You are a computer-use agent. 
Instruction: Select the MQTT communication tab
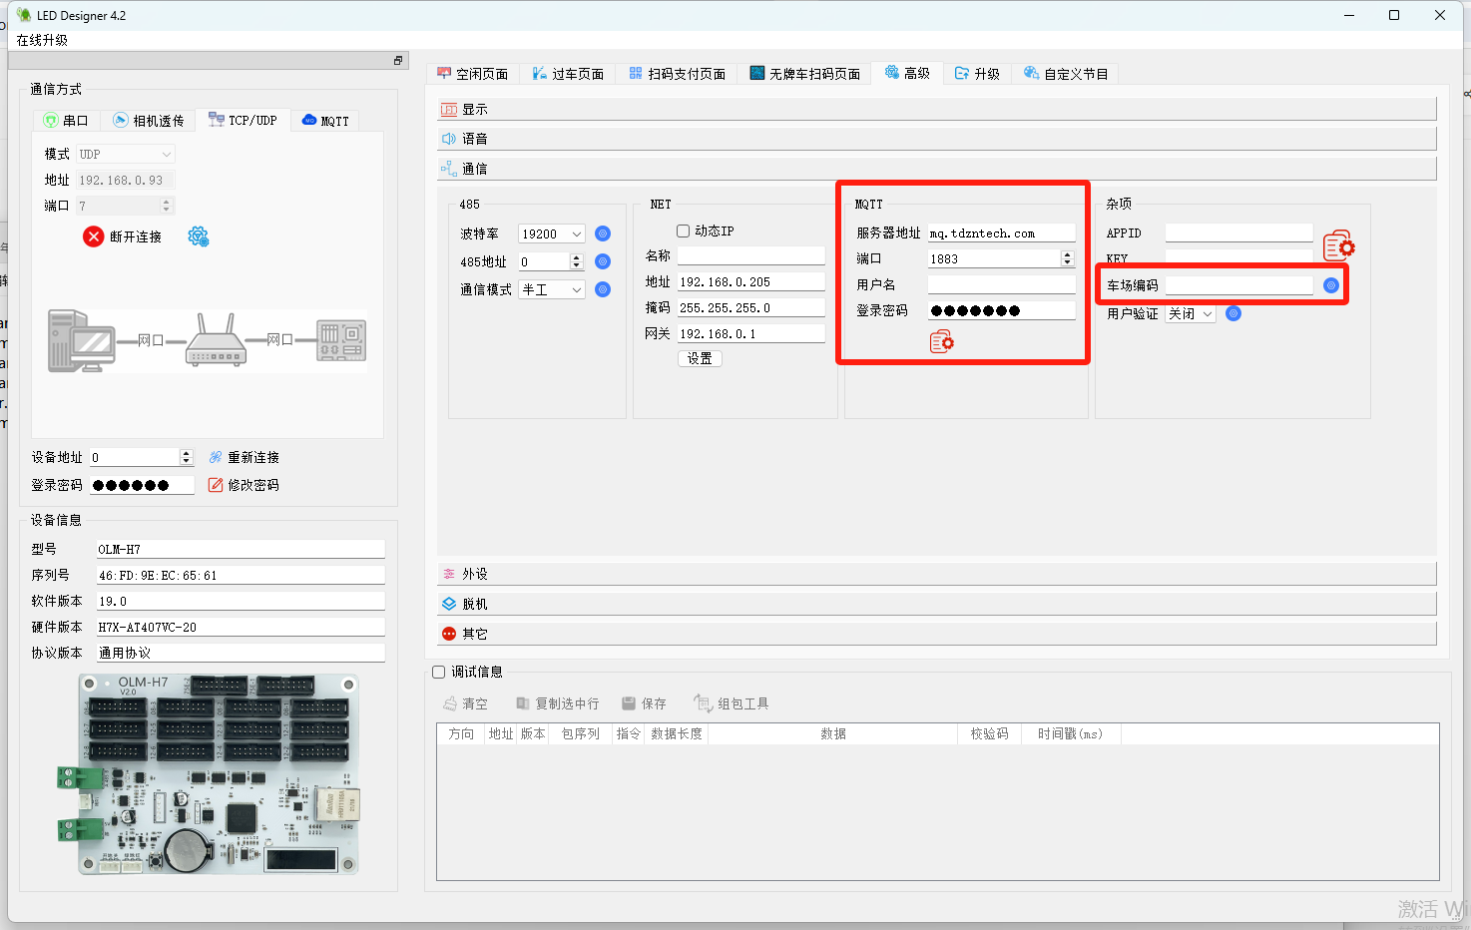click(x=325, y=121)
